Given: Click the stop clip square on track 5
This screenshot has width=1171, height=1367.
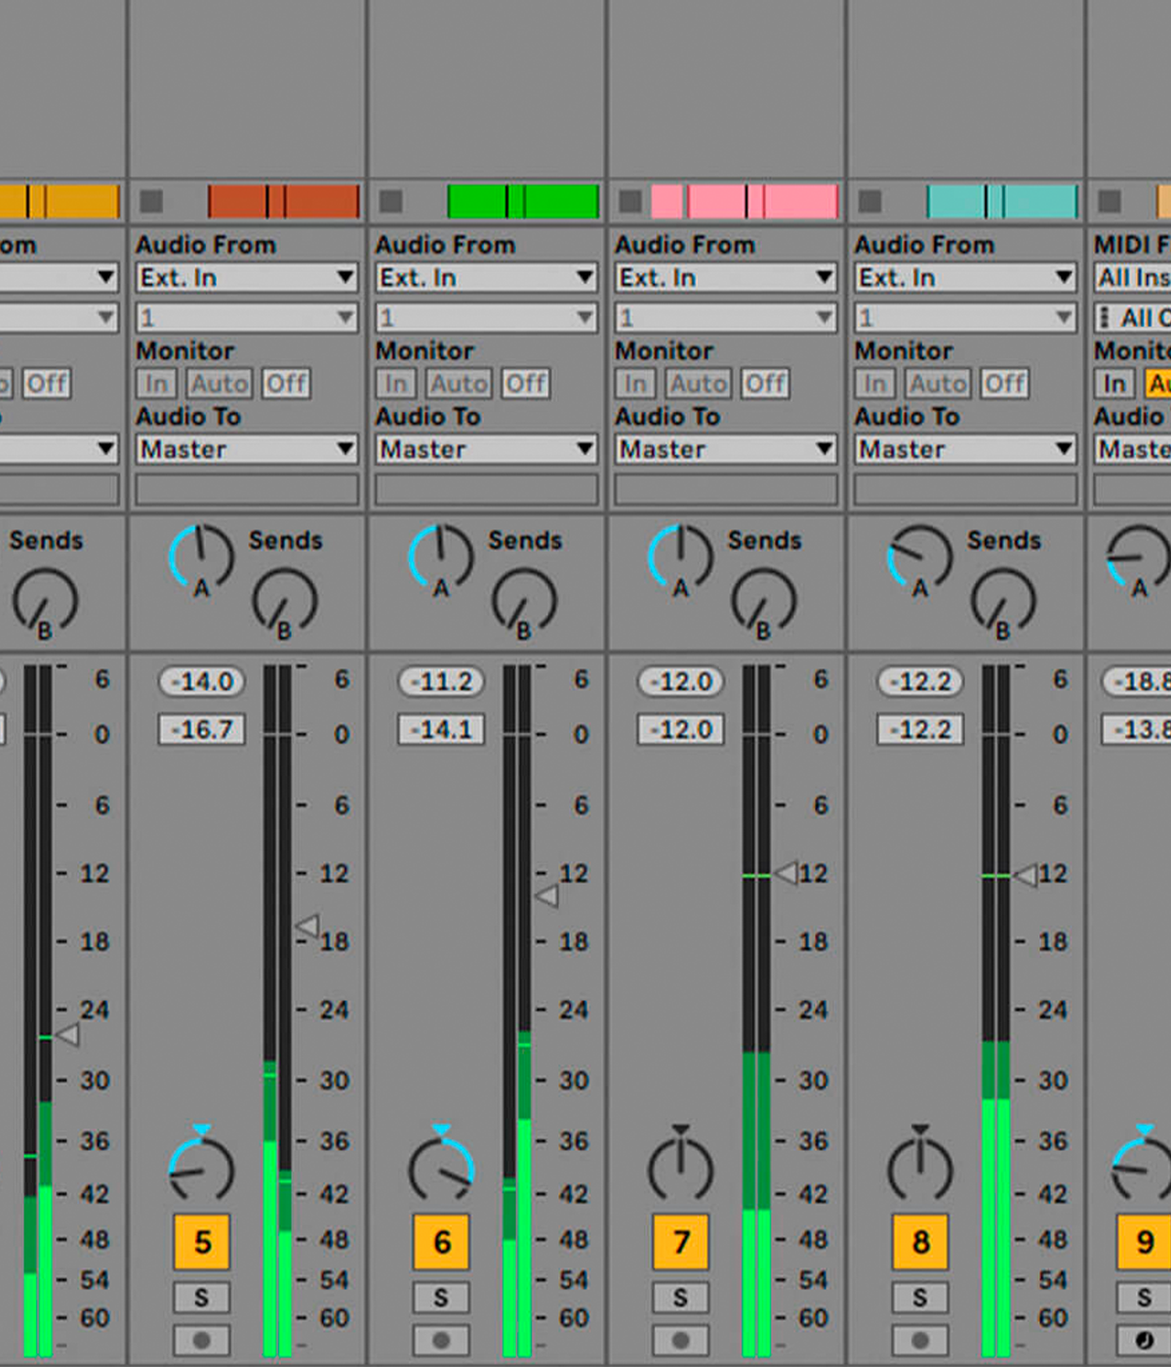Looking at the screenshot, I should [151, 201].
